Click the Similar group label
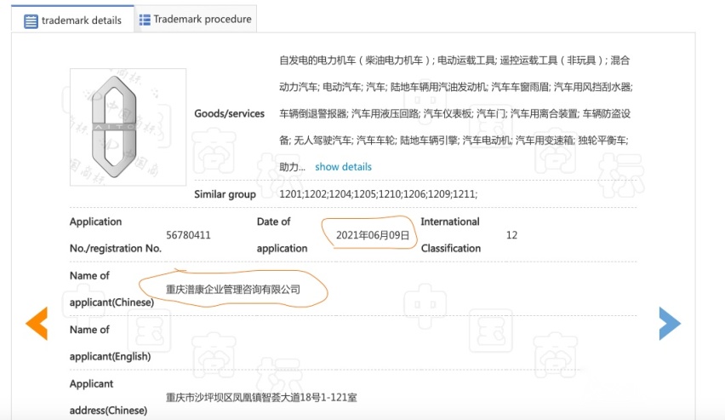This screenshot has width=725, height=420. point(225,194)
